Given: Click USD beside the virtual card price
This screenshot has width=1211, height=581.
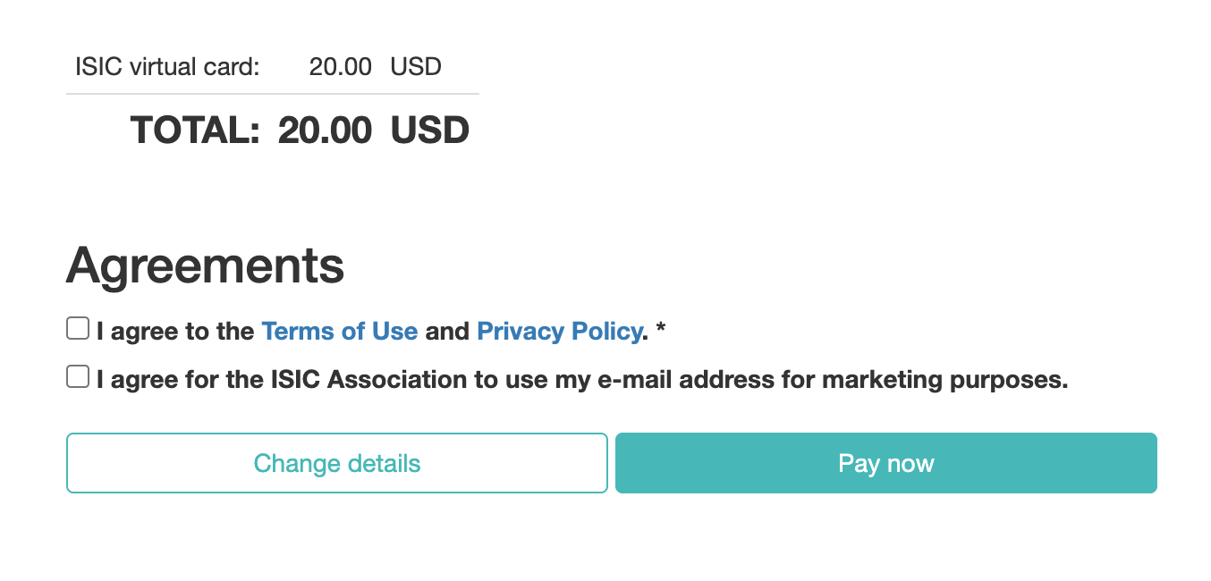Looking at the screenshot, I should [x=416, y=67].
